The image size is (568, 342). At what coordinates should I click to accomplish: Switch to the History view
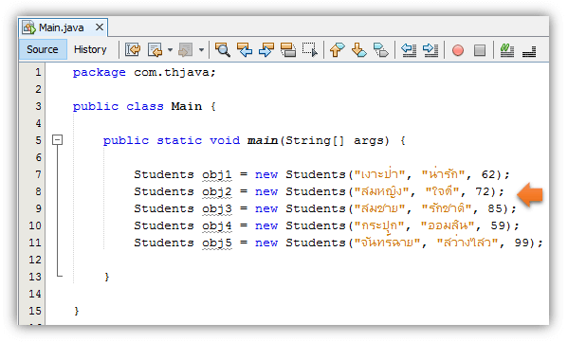tap(90, 49)
